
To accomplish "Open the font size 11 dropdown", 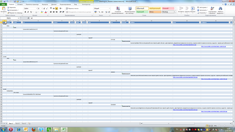I will [x=42, y=9].
